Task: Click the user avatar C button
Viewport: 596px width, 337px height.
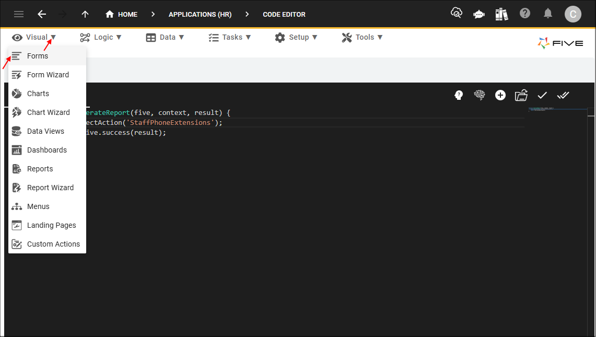Action: pos(572,14)
